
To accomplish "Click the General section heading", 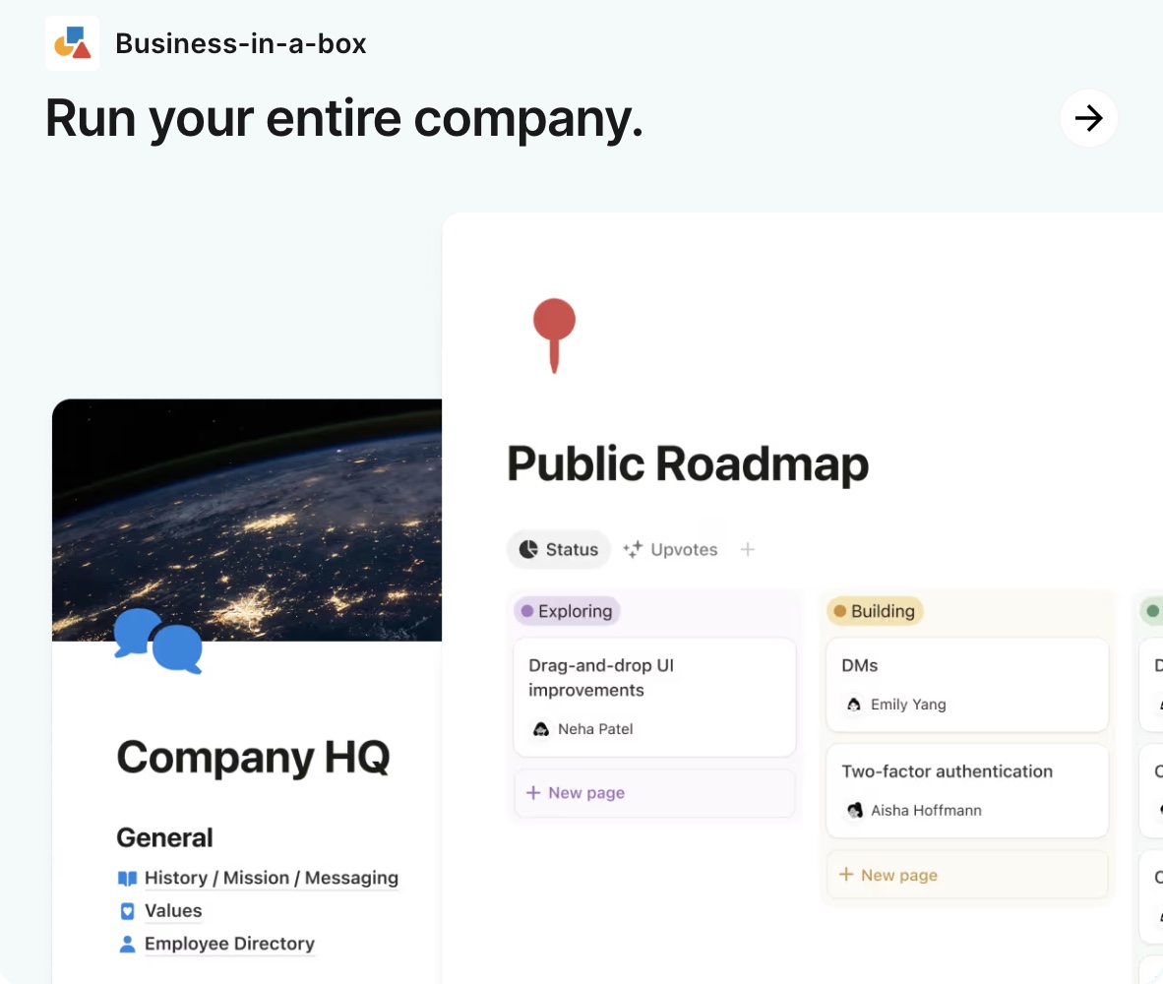I will (164, 838).
